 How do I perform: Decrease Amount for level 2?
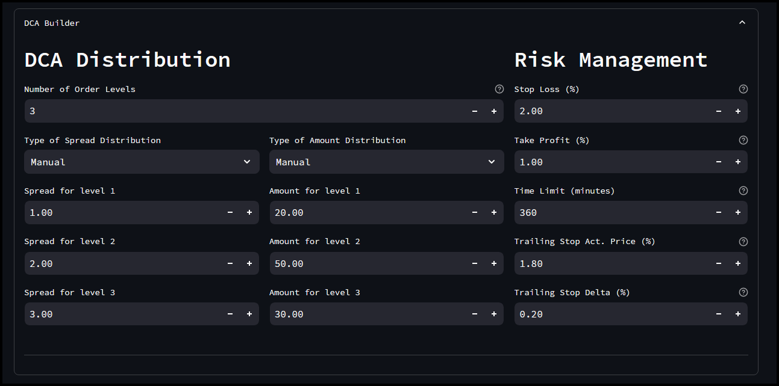click(x=474, y=263)
